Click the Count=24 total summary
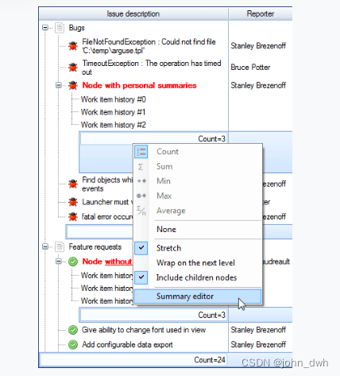Image resolution: width=340 pixels, height=376 pixels. coord(133,360)
